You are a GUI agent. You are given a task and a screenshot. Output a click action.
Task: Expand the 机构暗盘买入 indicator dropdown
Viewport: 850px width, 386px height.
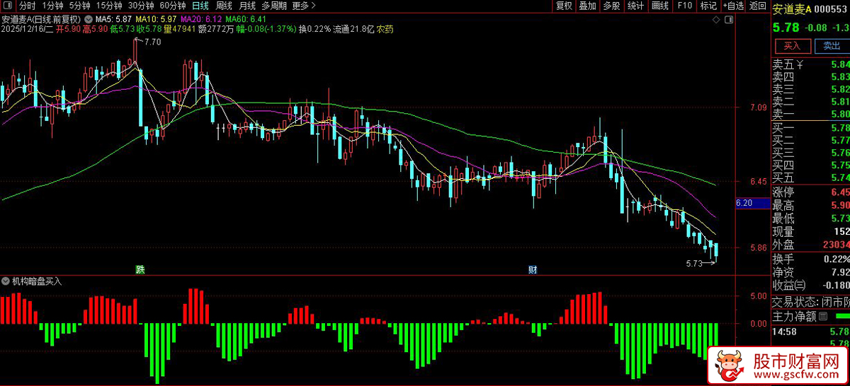click(7, 281)
